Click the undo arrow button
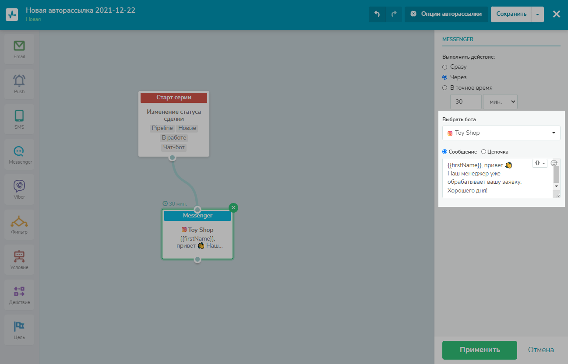 tap(377, 14)
